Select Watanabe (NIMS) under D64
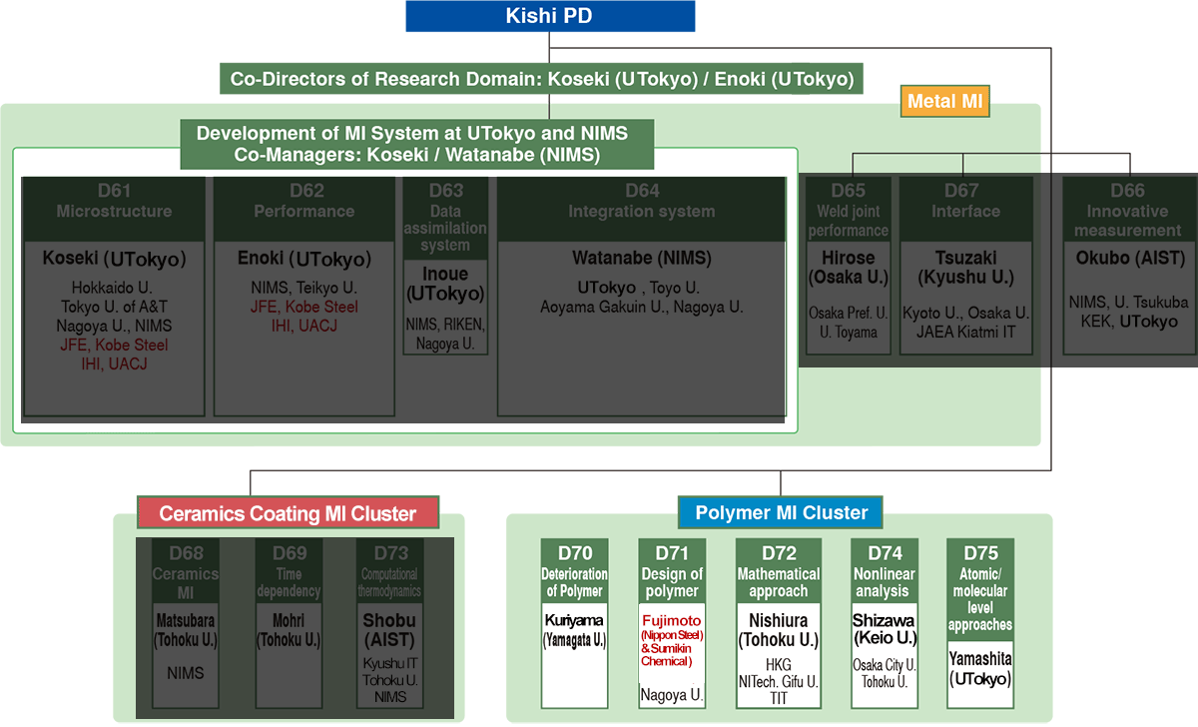The image size is (1198, 727). tap(642, 259)
